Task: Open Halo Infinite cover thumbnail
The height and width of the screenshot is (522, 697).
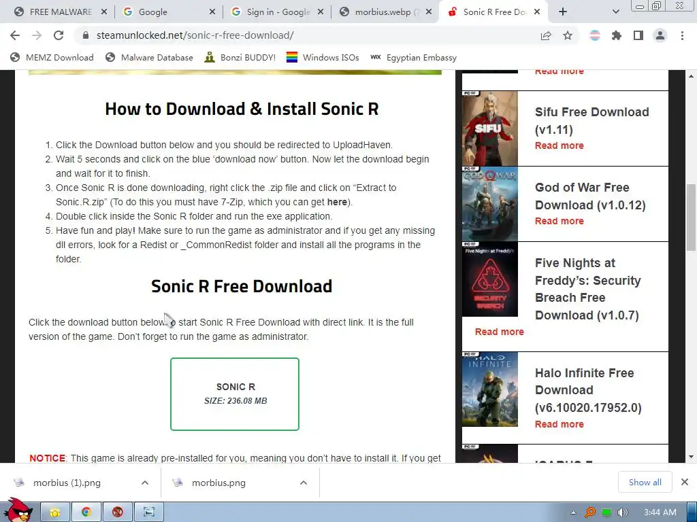Action: tap(490, 389)
